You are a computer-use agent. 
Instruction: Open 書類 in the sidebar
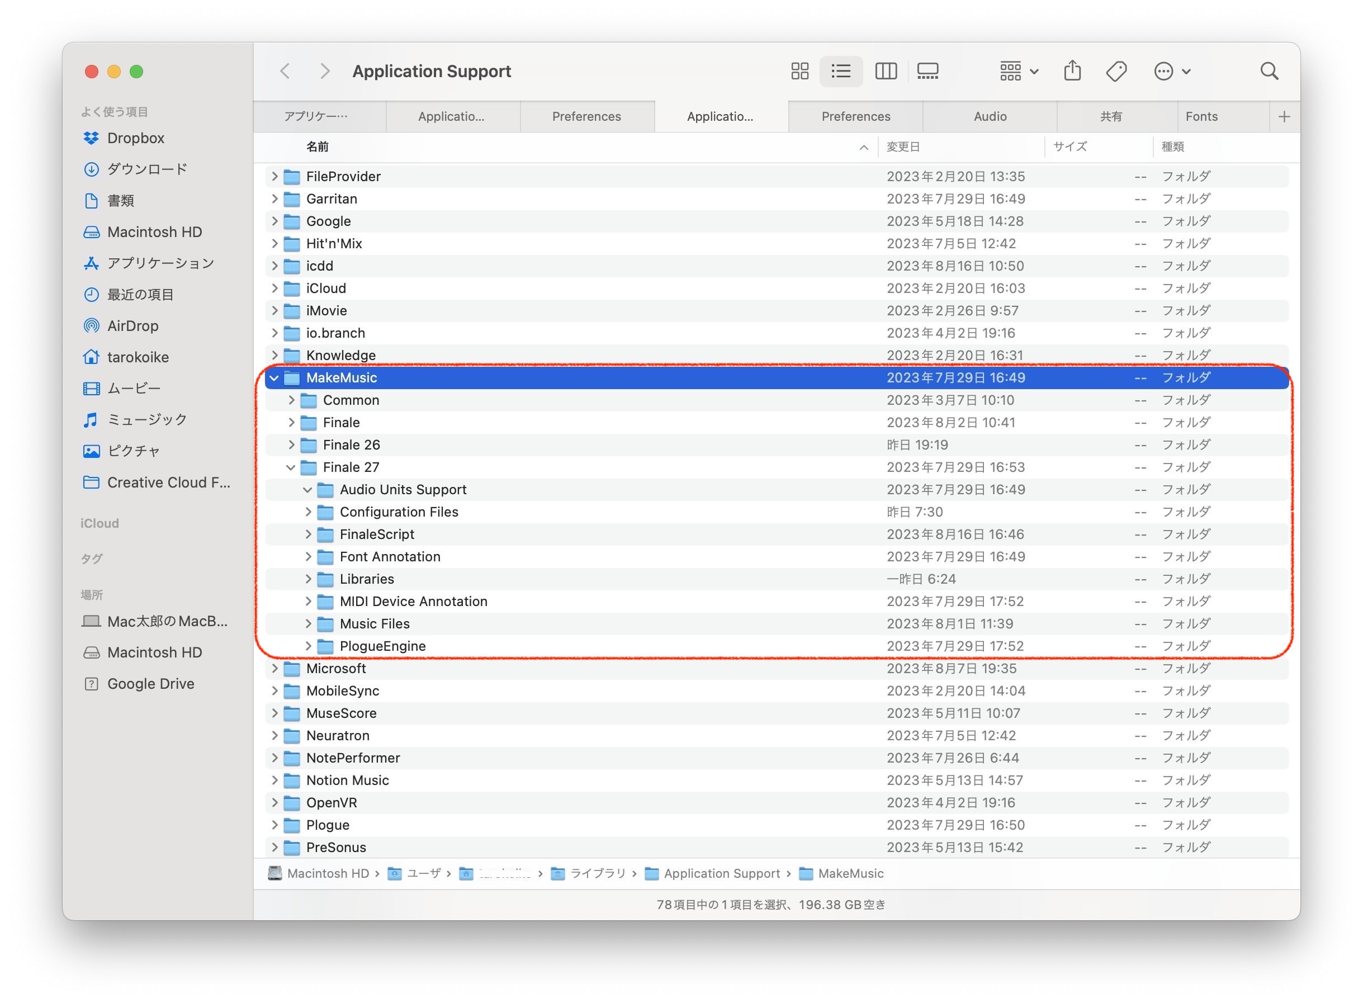coord(120,200)
